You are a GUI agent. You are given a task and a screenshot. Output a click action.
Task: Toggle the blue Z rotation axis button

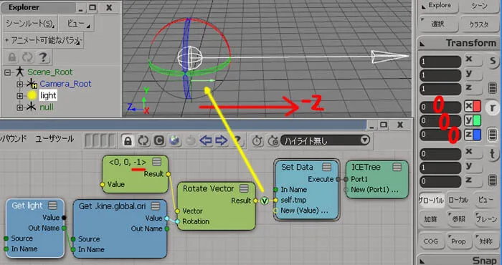pyautogui.click(x=473, y=135)
